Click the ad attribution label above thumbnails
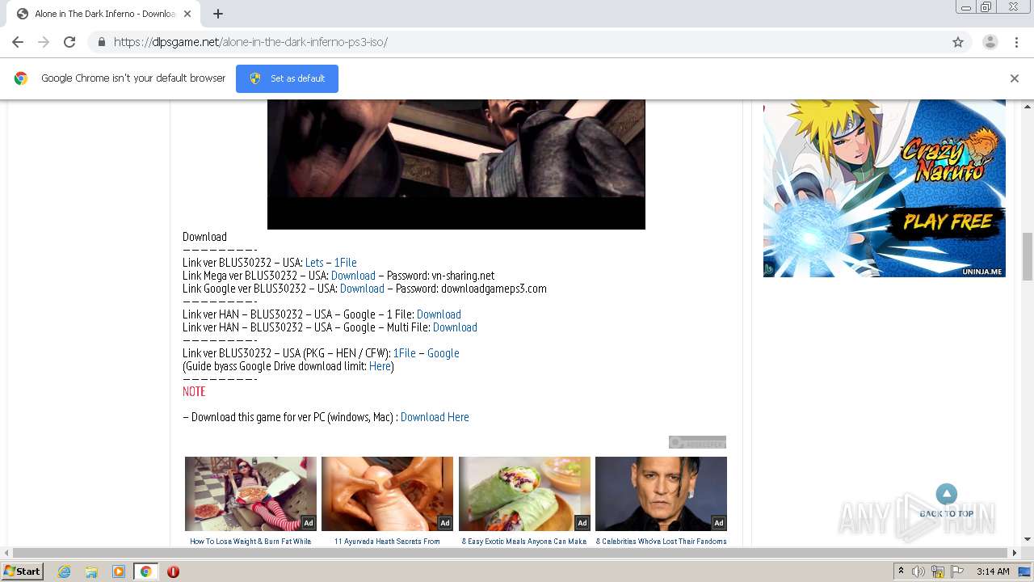 (697, 442)
